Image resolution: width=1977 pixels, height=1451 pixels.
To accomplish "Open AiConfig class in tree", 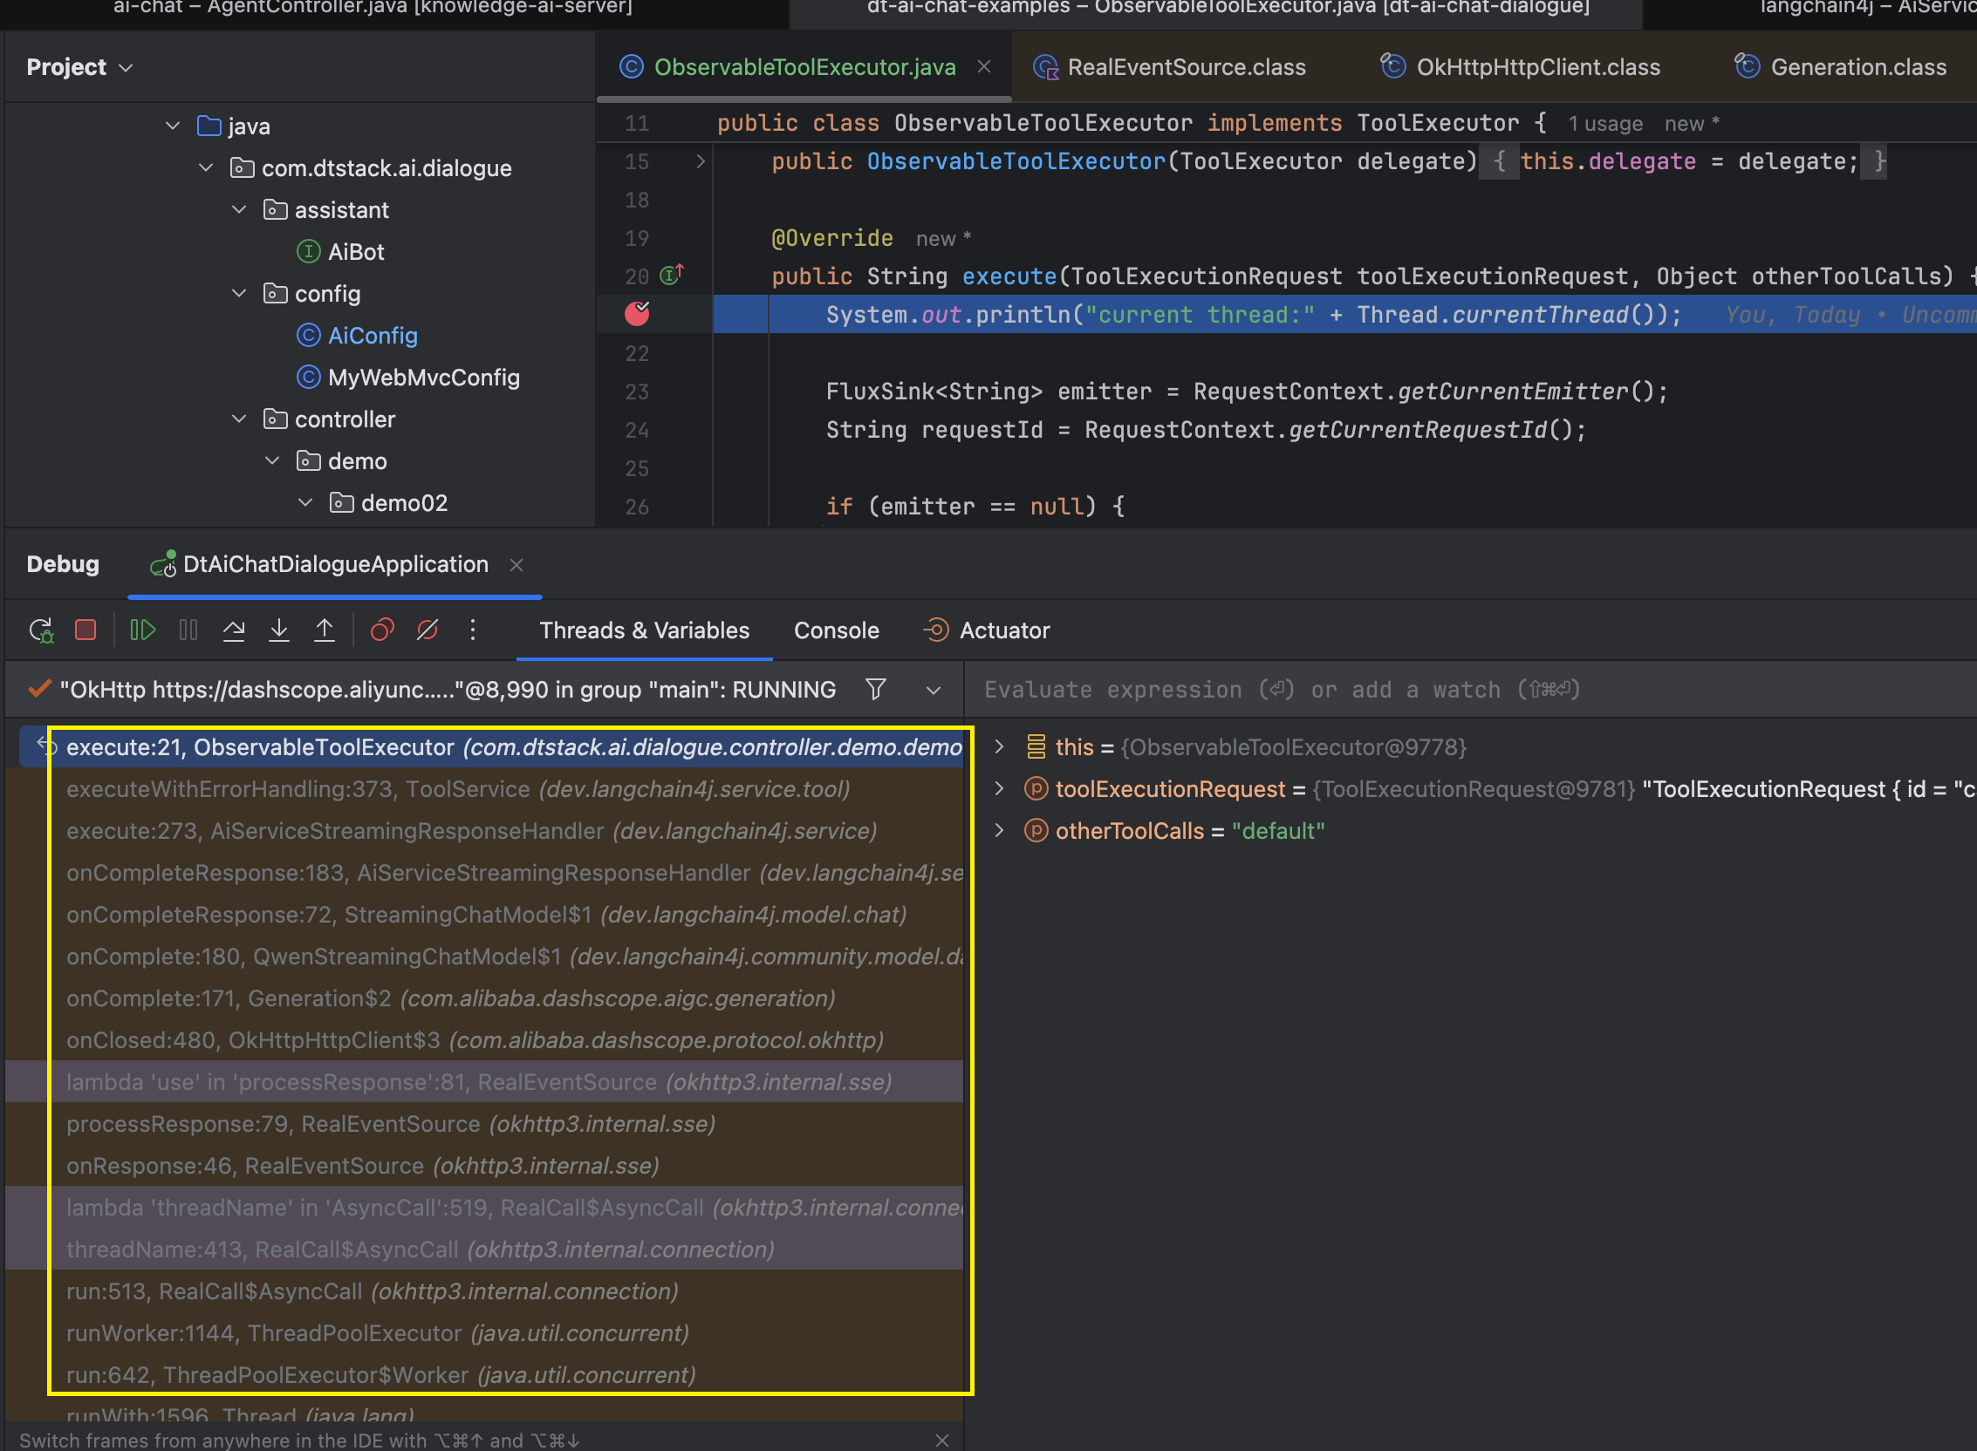I will coord(358,336).
